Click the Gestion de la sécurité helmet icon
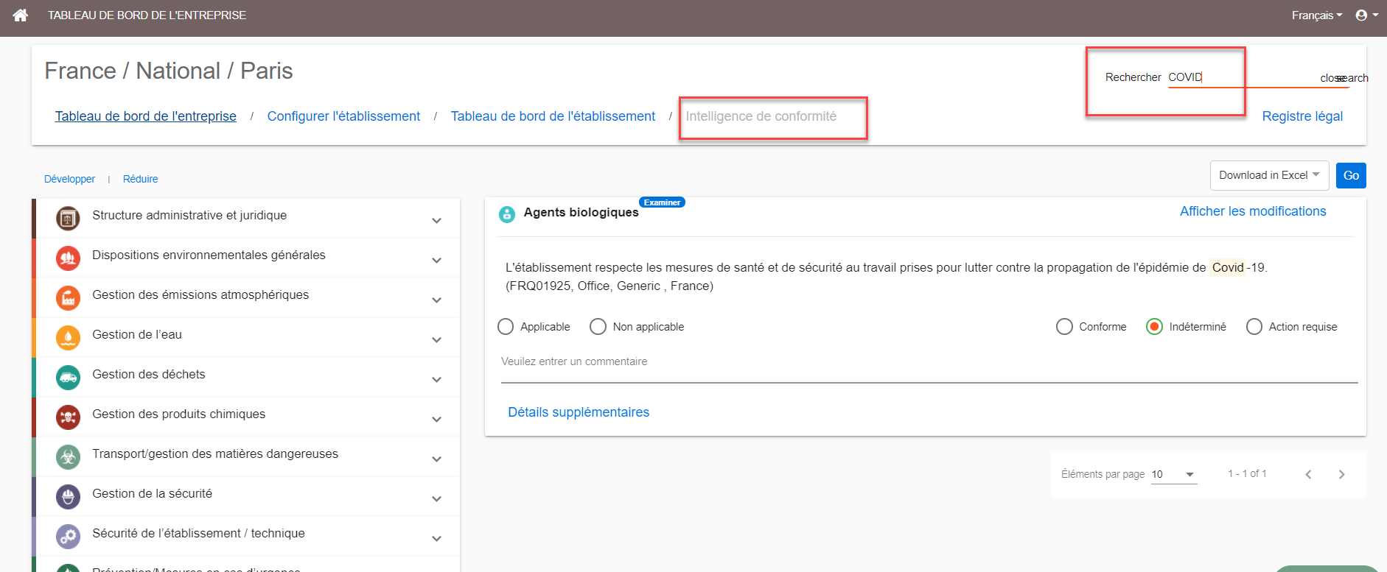This screenshot has height=572, width=1387. point(68,496)
